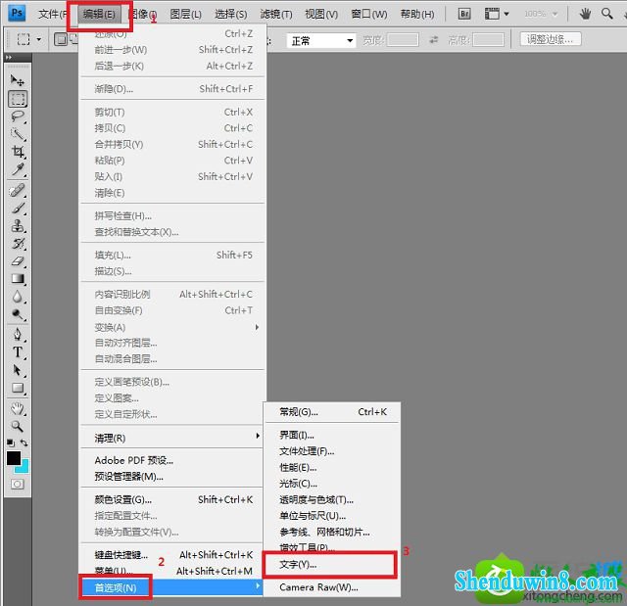Viewport: 627px width, 606px height.
Task: Choose 颜色设置(G)... menu entry
Action: (171, 499)
